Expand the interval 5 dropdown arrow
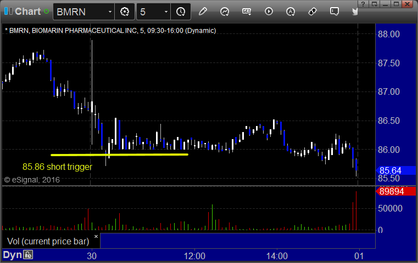Viewport: 418px width, 263px height. (x=166, y=12)
